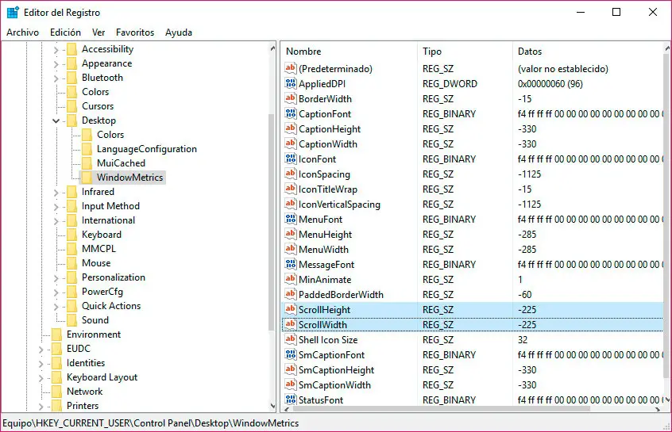
Task: Select the SmCaptionHeight value name
Action: (x=337, y=370)
